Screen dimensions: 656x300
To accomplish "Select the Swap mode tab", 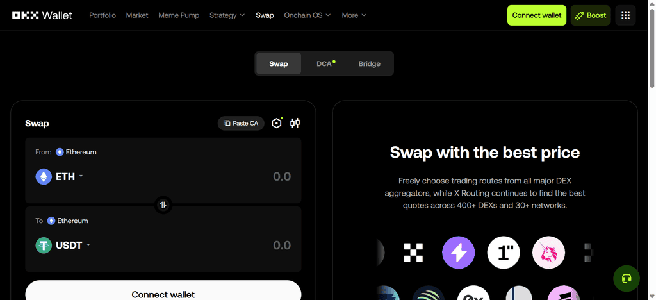I will click(x=279, y=63).
